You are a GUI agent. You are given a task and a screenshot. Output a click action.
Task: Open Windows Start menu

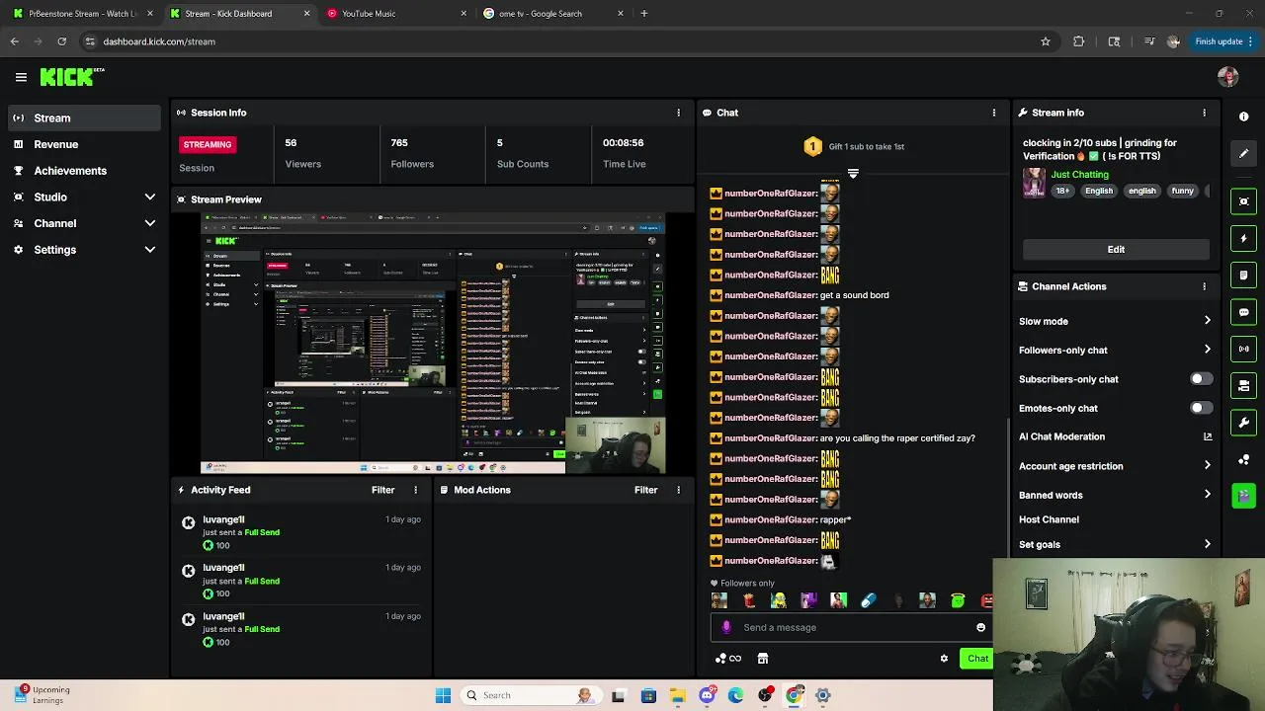[x=443, y=695]
